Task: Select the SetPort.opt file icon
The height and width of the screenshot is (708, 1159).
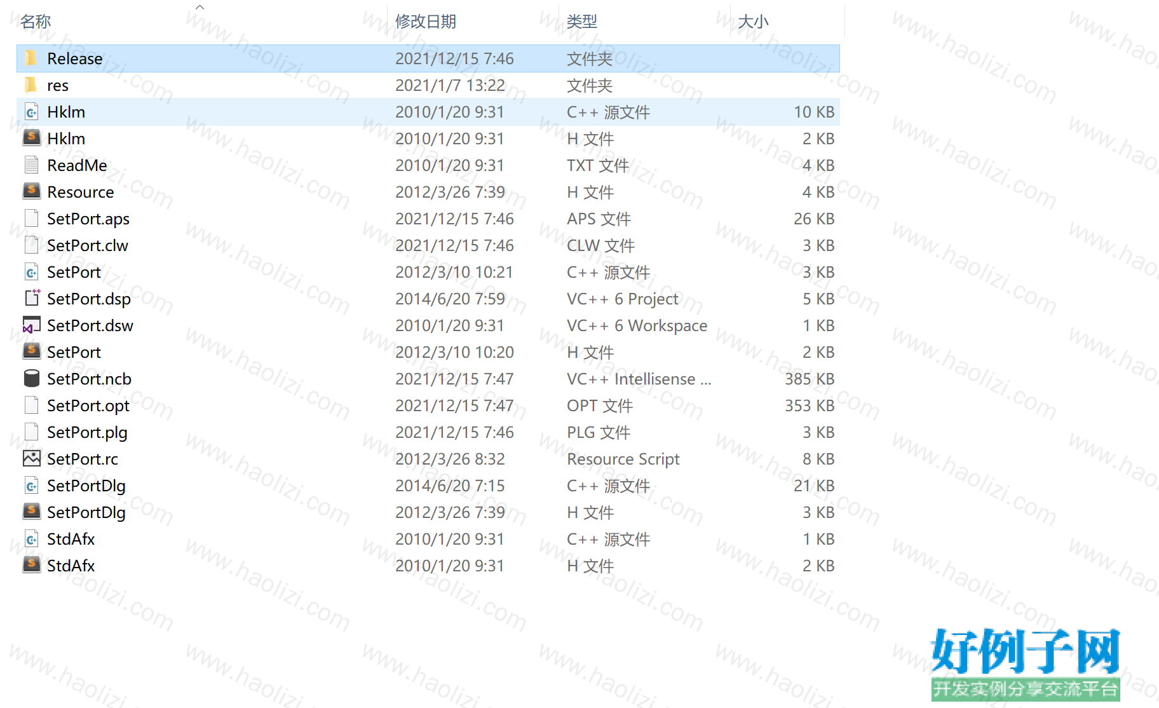Action: (31, 405)
